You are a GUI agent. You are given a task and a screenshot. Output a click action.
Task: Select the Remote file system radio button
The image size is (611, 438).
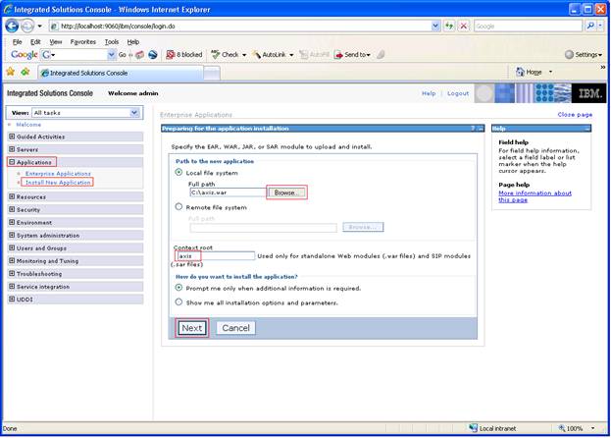click(x=178, y=207)
